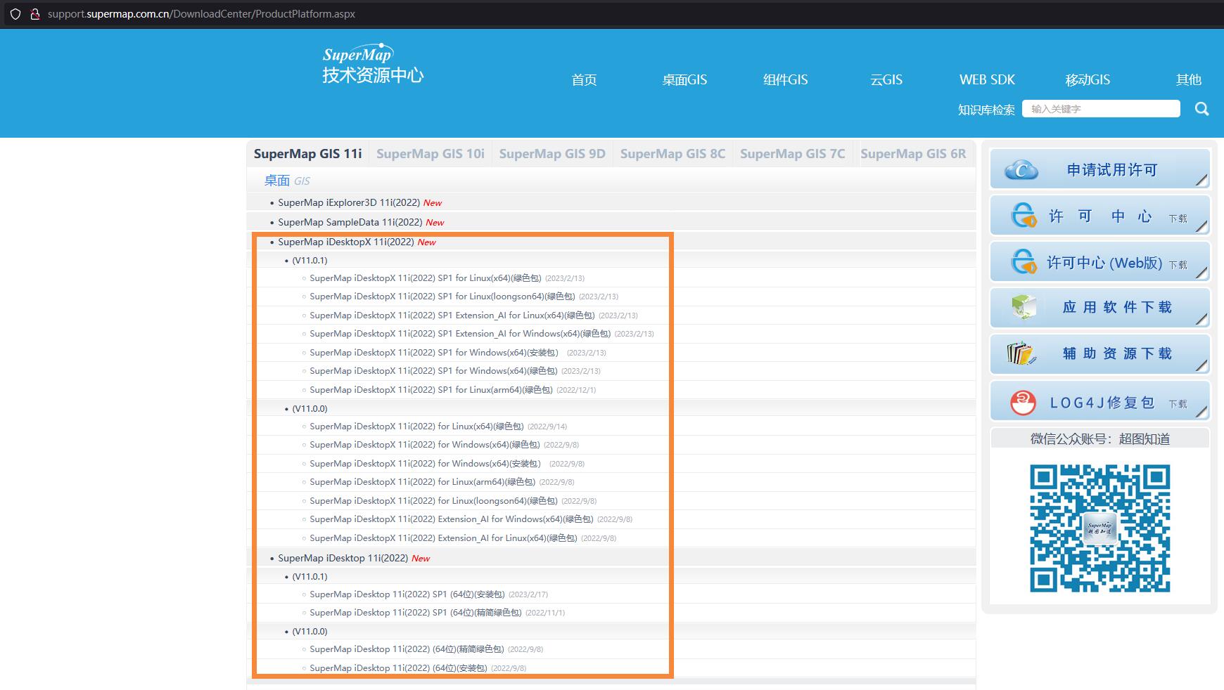1224x690 pixels.
Task: Switch to the SuperMap GIS 6R tab
Action: point(913,154)
